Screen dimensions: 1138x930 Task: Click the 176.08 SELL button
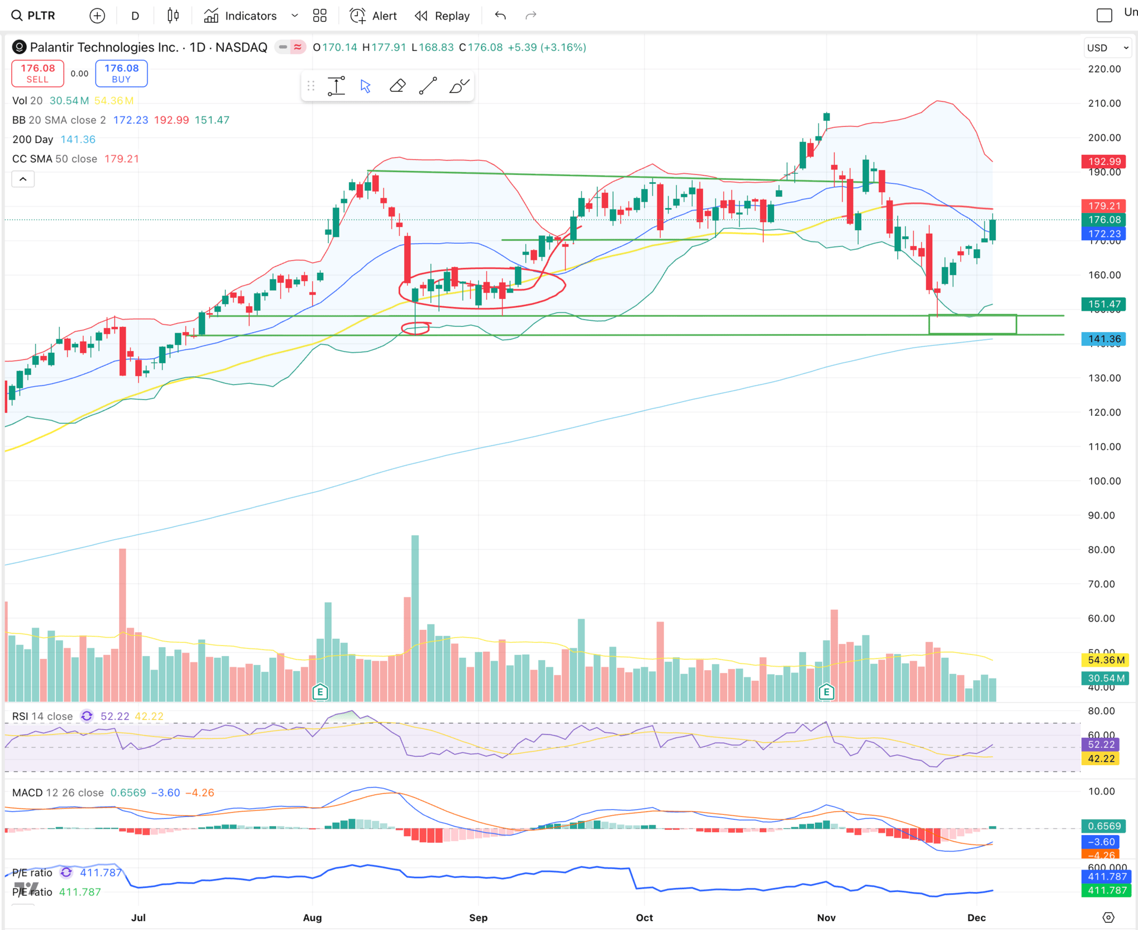(38, 74)
